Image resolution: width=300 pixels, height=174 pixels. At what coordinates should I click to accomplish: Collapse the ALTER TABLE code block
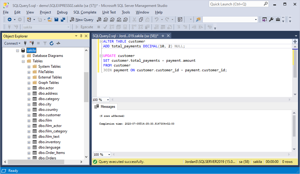click(101, 41)
